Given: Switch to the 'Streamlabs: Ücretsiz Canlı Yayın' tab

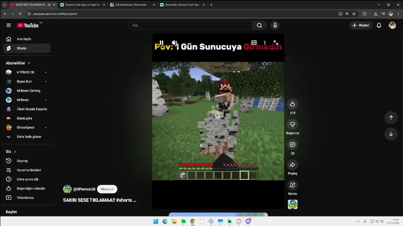Looking at the screenshot, I should click(182, 5).
